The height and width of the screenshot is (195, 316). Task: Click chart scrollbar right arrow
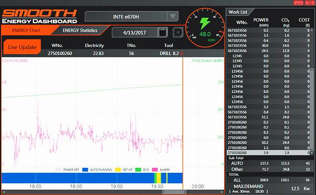click(x=222, y=192)
